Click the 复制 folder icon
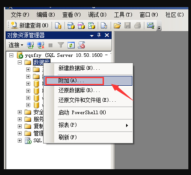This screenshot has height=175, width=191. [28, 127]
